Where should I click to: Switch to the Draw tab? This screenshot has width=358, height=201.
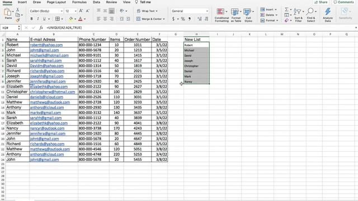(x=37, y=2)
